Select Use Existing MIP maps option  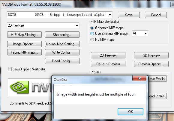tap(92, 34)
